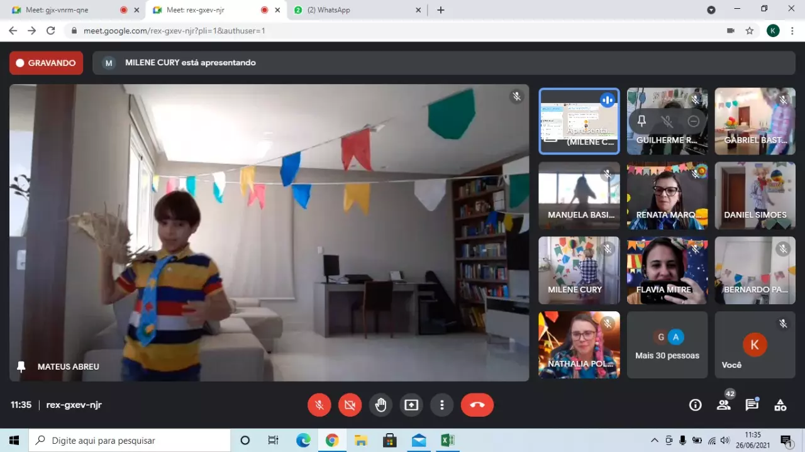Open the meeting details info icon
Image resolution: width=805 pixels, height=452 pixels.
695,405
